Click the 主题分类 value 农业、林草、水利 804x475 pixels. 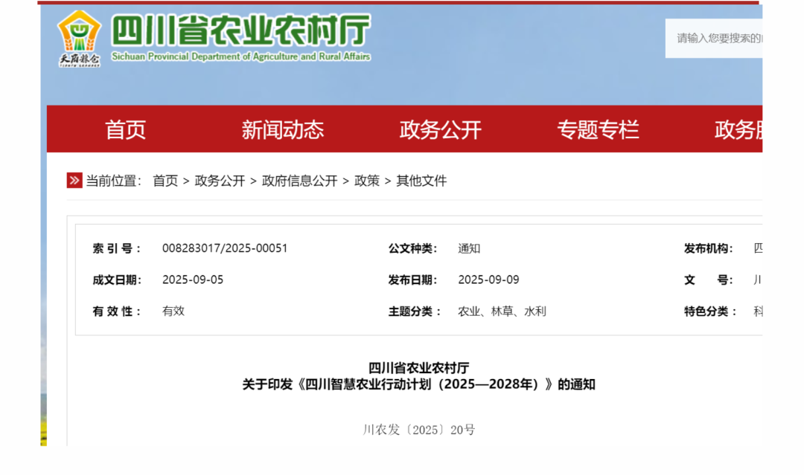click(x=502, y=311)
